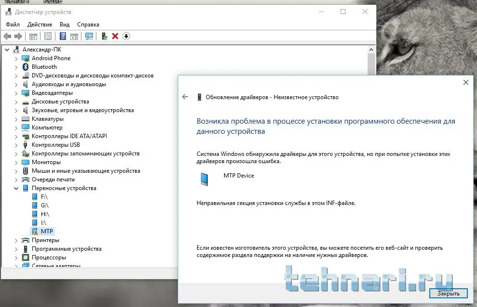The height and width of the screenshot is (307, 477).
Task: Click the blue question mark Help toolbar icon
Action: pyautogui.click(x=63, y=36)
